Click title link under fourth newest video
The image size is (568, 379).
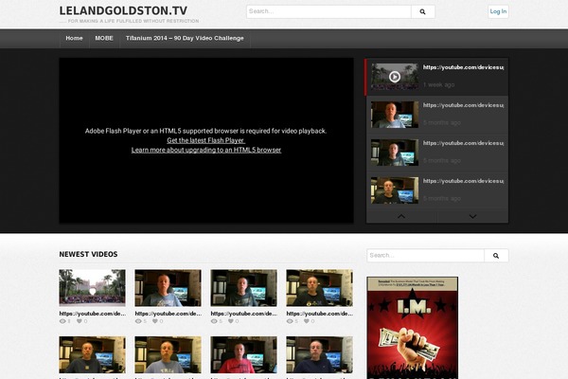point(320,314)
